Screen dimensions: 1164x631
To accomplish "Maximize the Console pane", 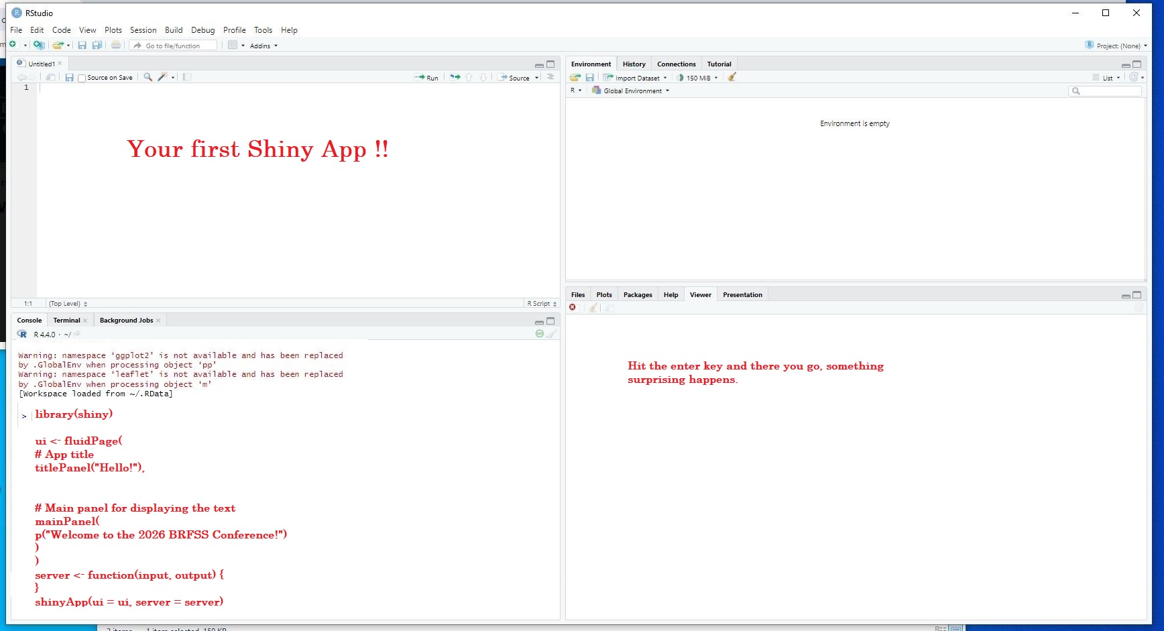I will click(x=550, y=321).
